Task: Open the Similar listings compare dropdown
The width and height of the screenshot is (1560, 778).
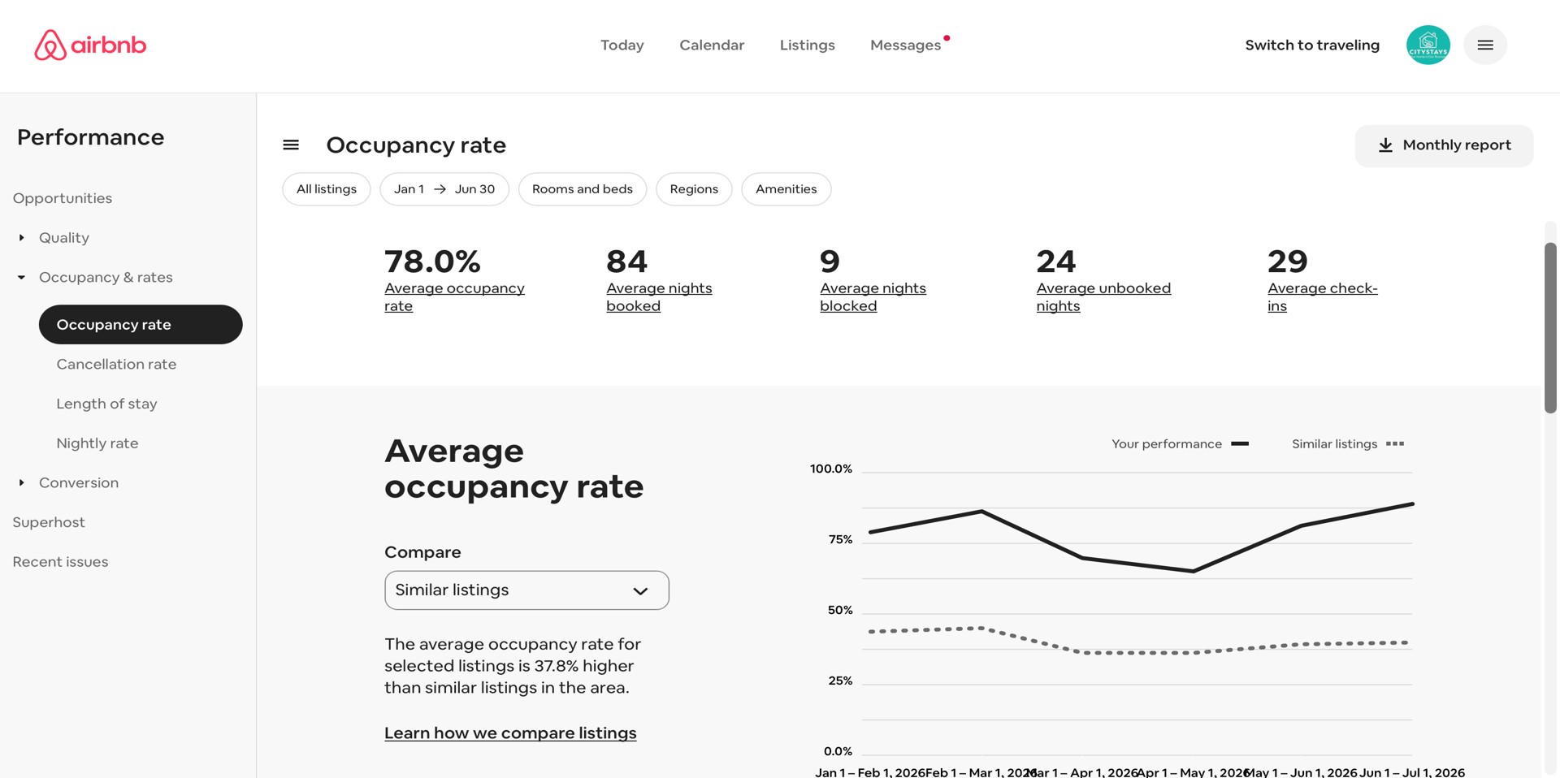Action: click(526, 590)
